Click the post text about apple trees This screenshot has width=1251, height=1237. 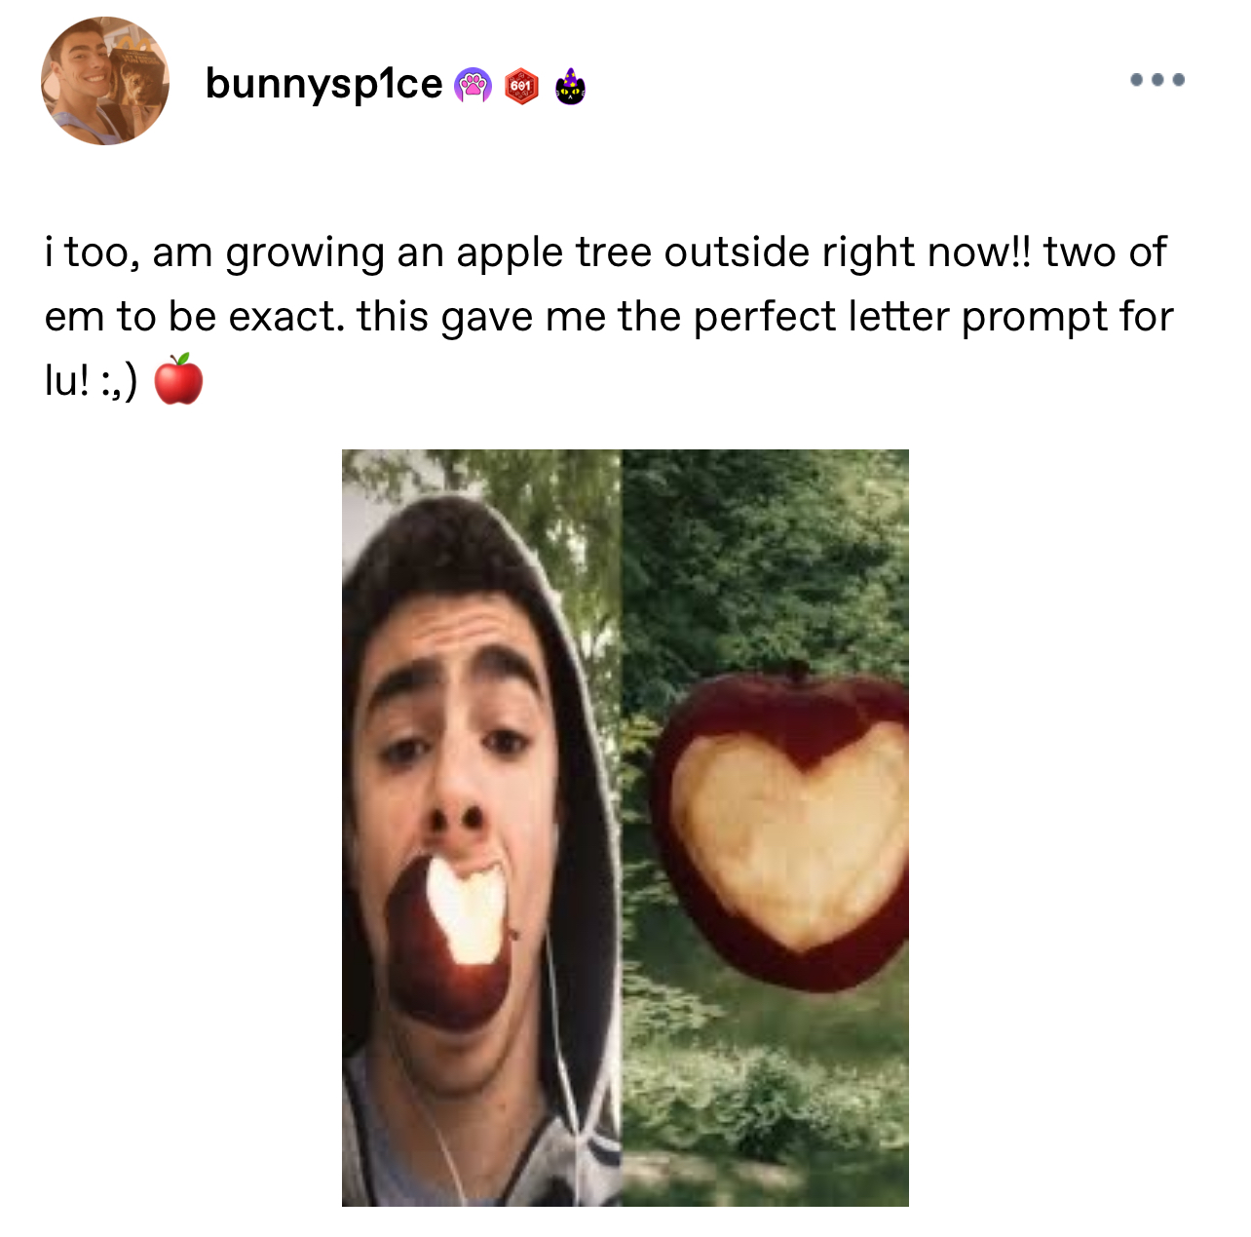coord(609,316)
